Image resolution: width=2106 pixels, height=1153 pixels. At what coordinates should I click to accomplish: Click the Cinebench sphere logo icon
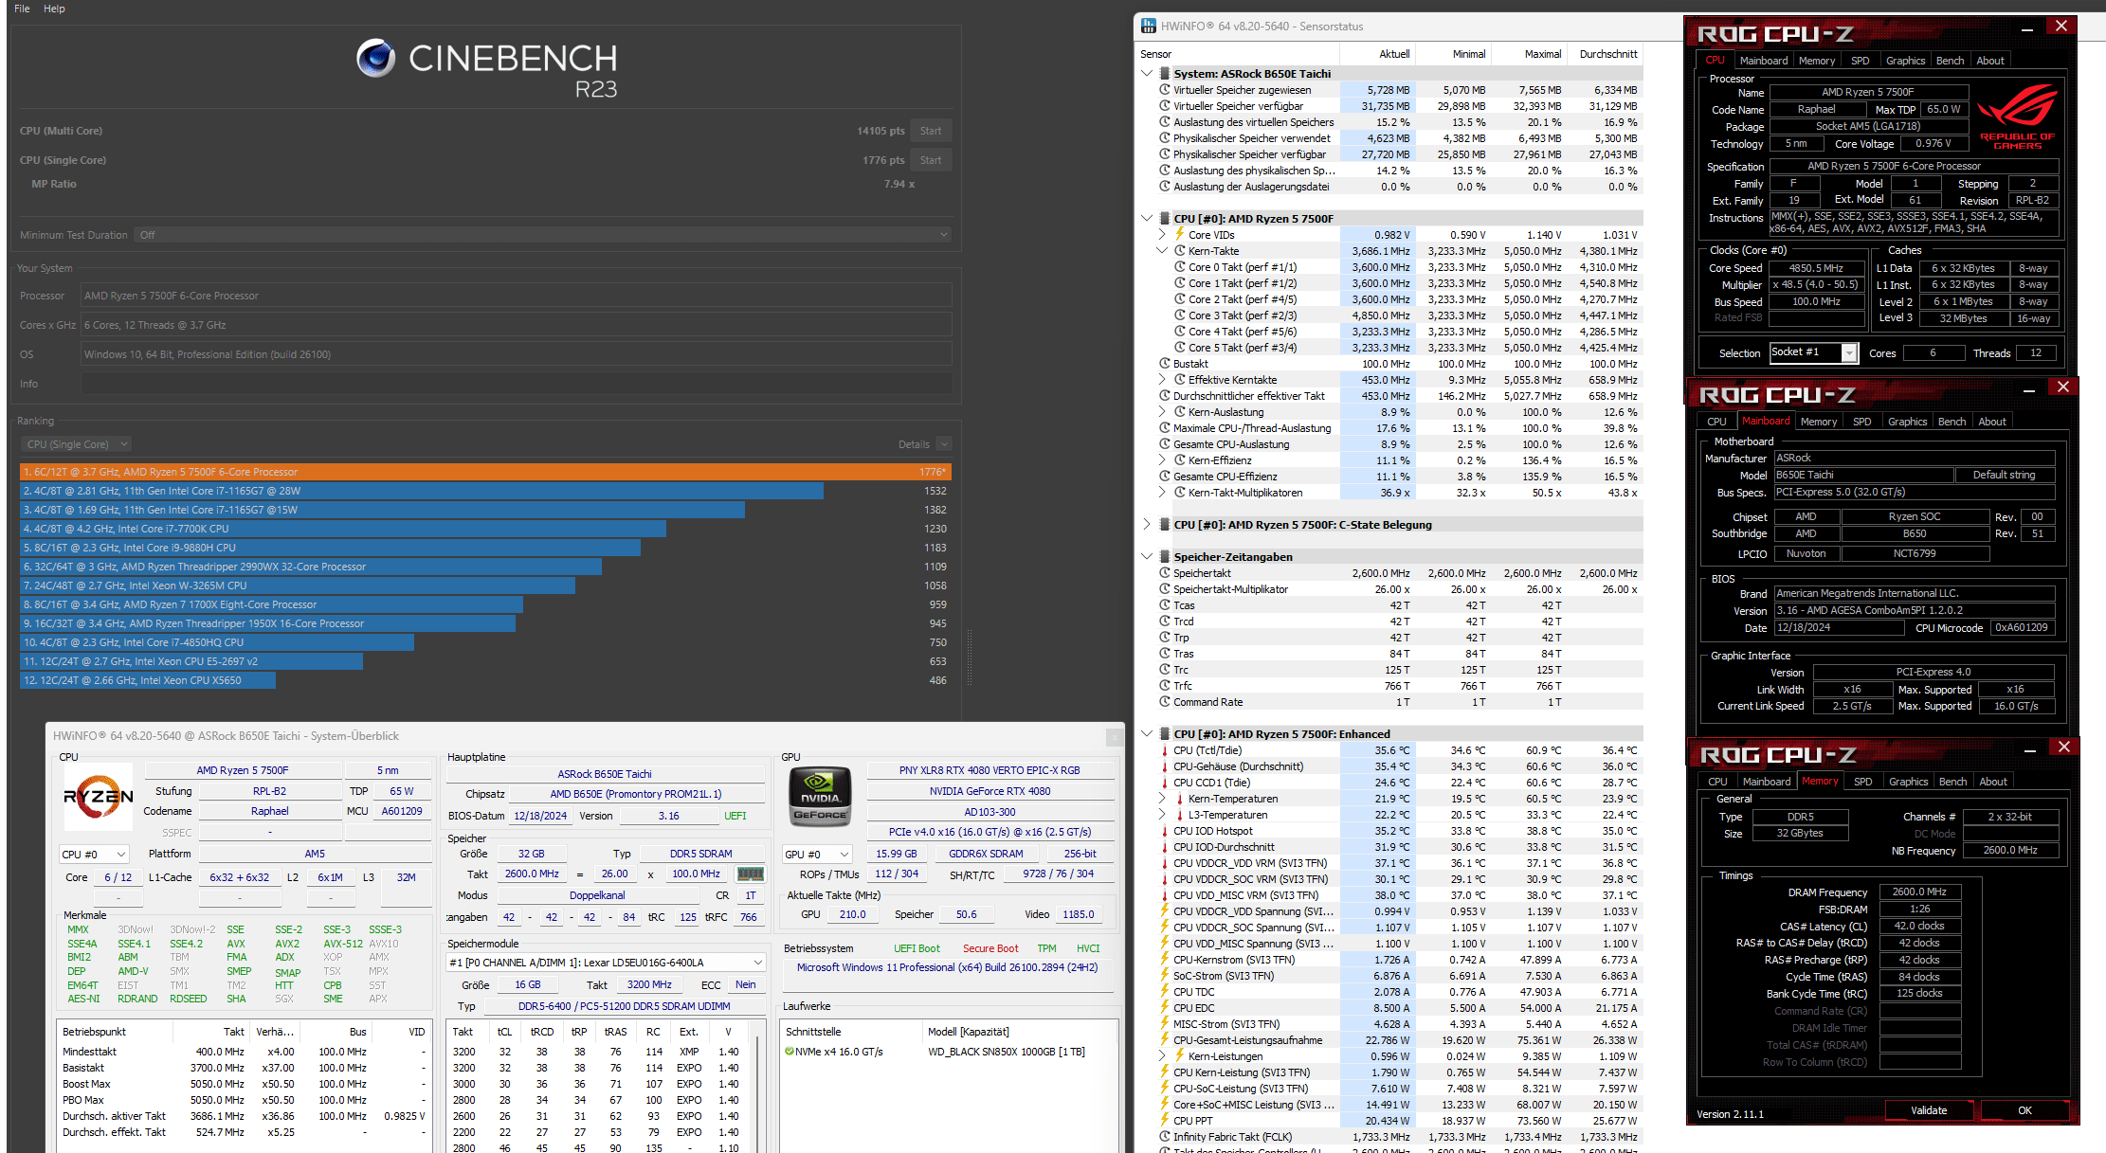point(376,58)
